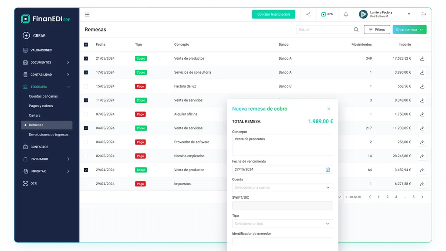The width and height of the screenshot is (446, 251).
Task: Click the Concepto text area
Action: point(282,145)
